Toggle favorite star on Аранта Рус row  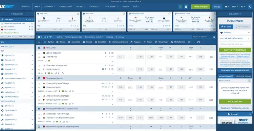pos(39,57)
